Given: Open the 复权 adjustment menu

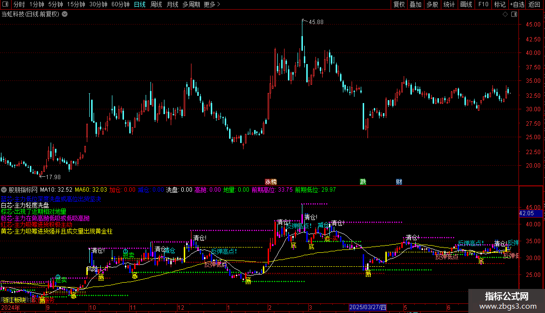Looking at the screenshot, I should click(x=399, y=4).
